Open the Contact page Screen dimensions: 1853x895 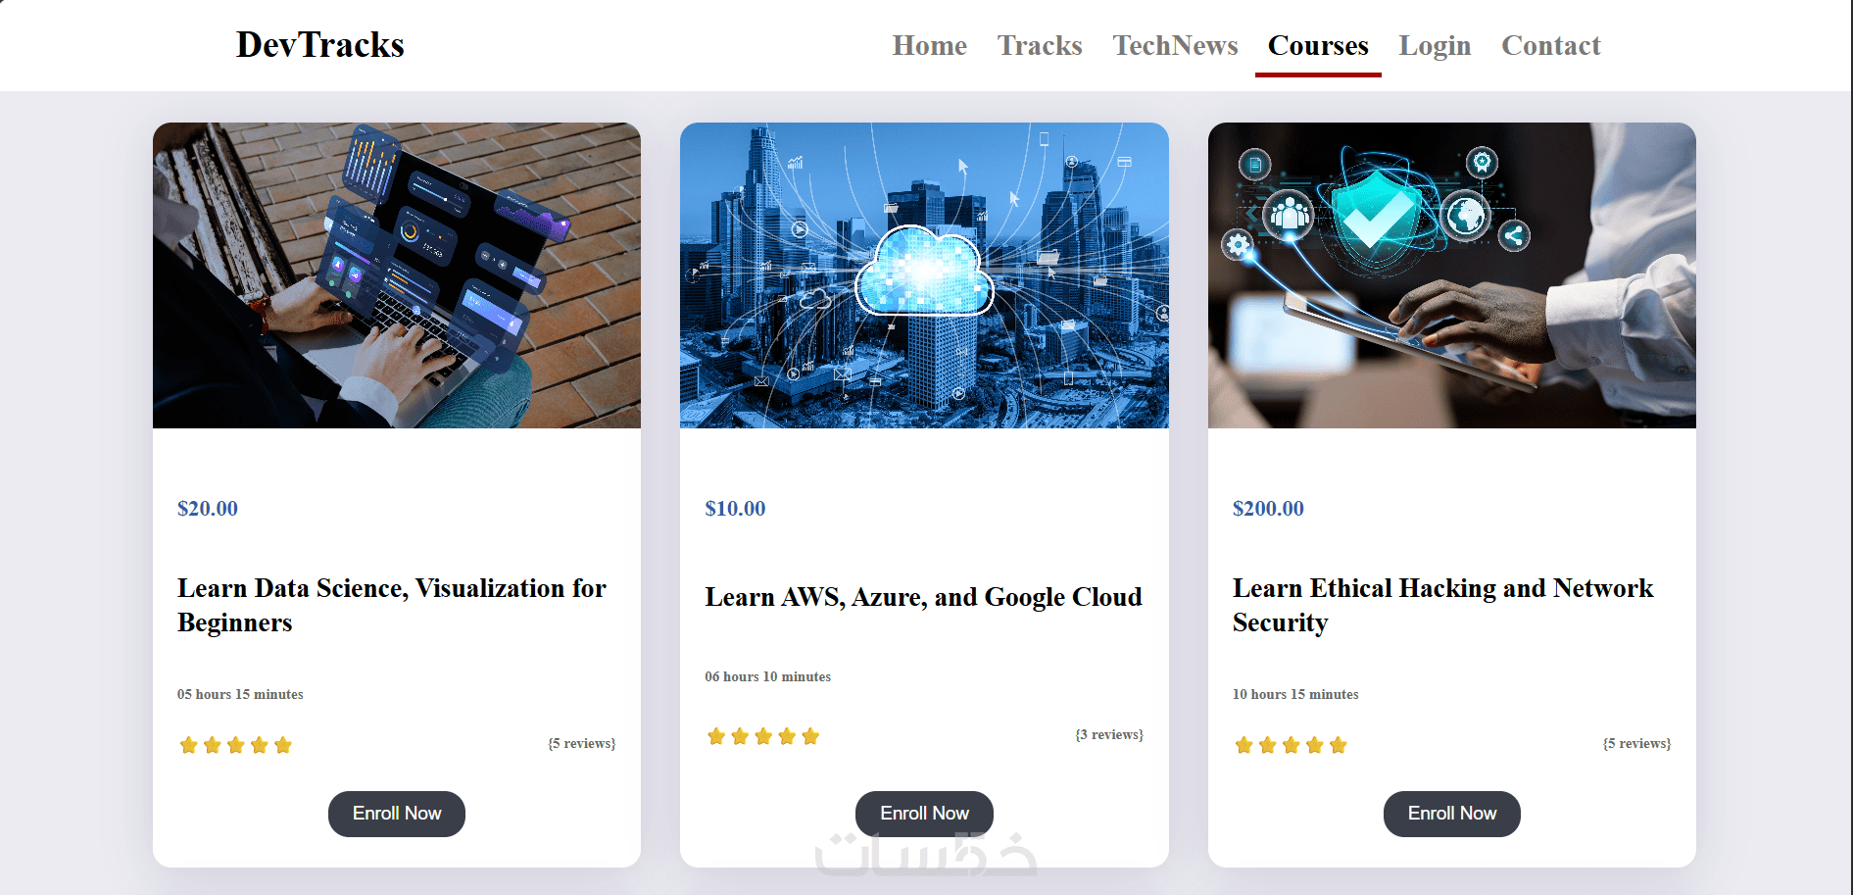[1551, 45]
